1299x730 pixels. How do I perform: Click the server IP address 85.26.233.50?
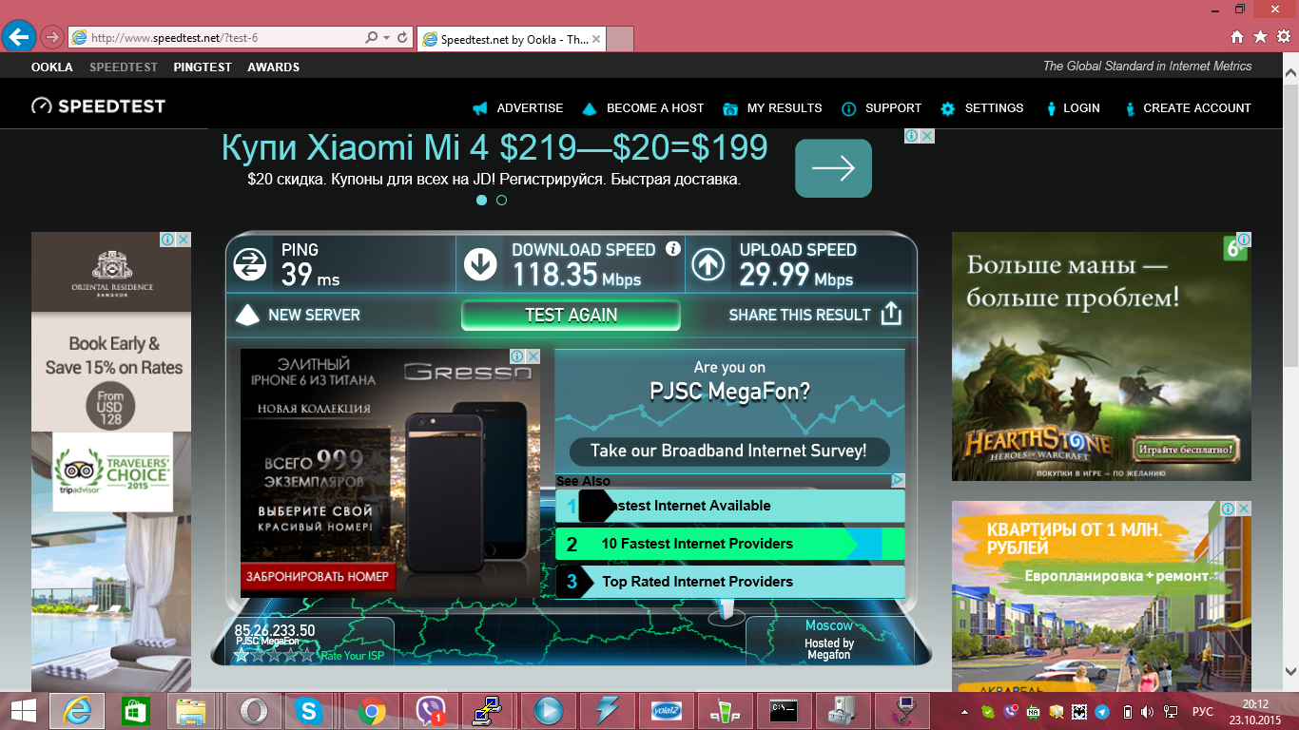[x=275, y=630]
